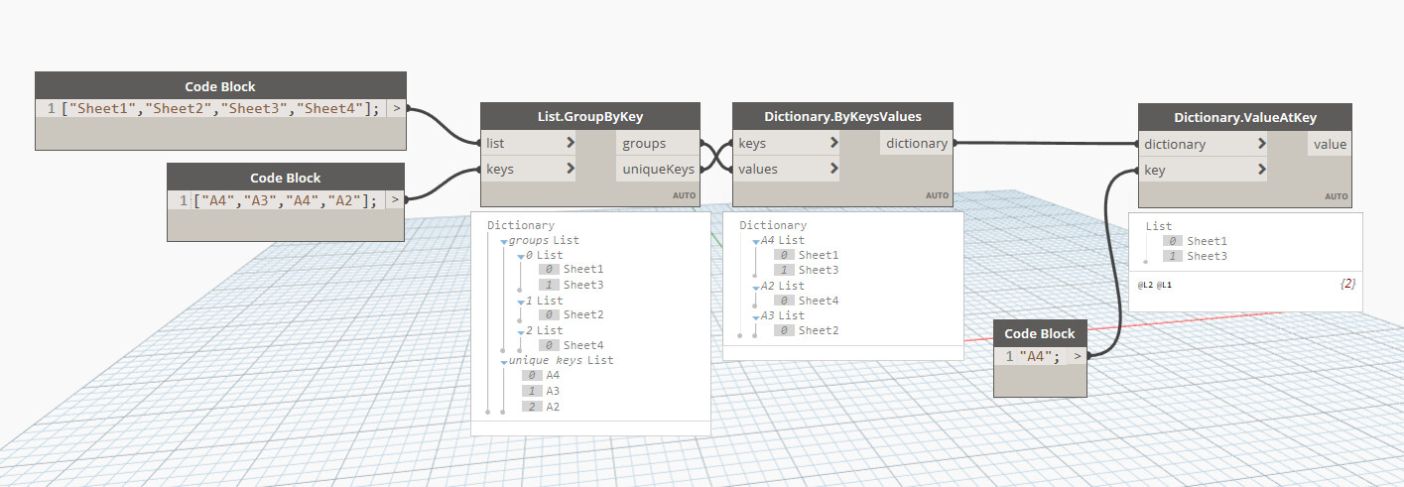
Task: Collapse the 2 List in GroupByKey preview
Action: tap(520, 330)
